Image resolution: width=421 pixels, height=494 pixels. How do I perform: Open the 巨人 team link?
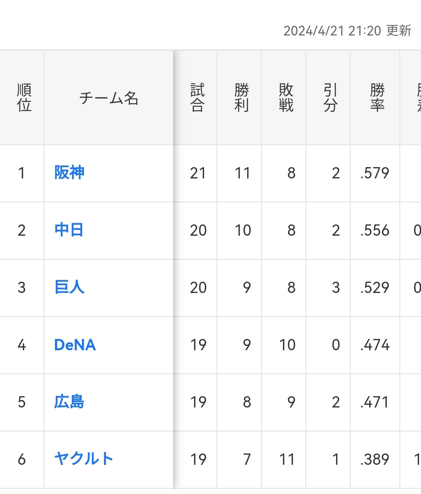[69, 287]
